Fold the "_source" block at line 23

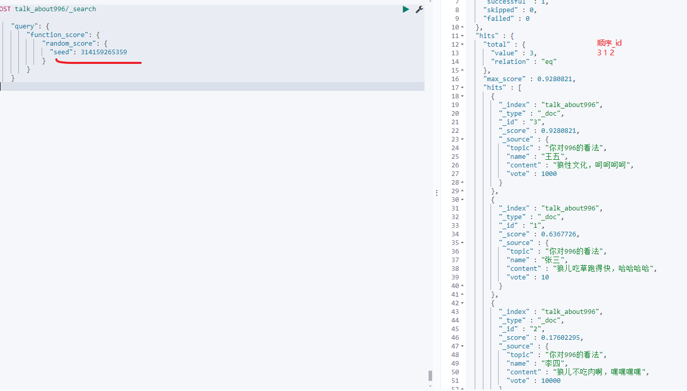tap(463, 139)
